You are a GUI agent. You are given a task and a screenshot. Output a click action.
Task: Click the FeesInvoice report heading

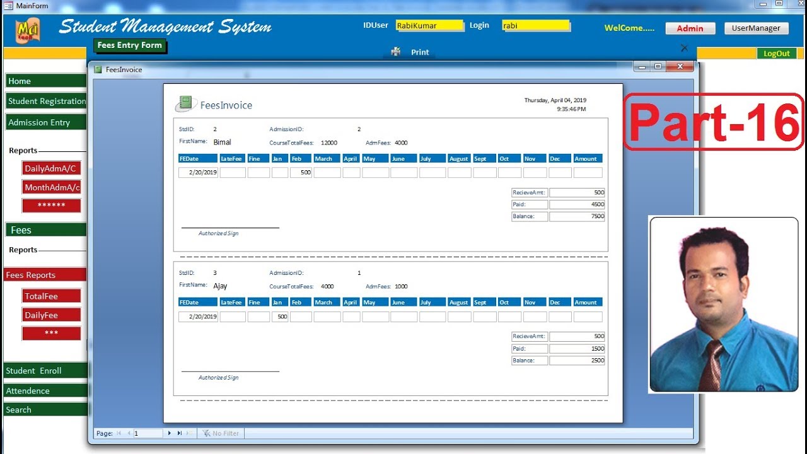(x=226, y=105)
